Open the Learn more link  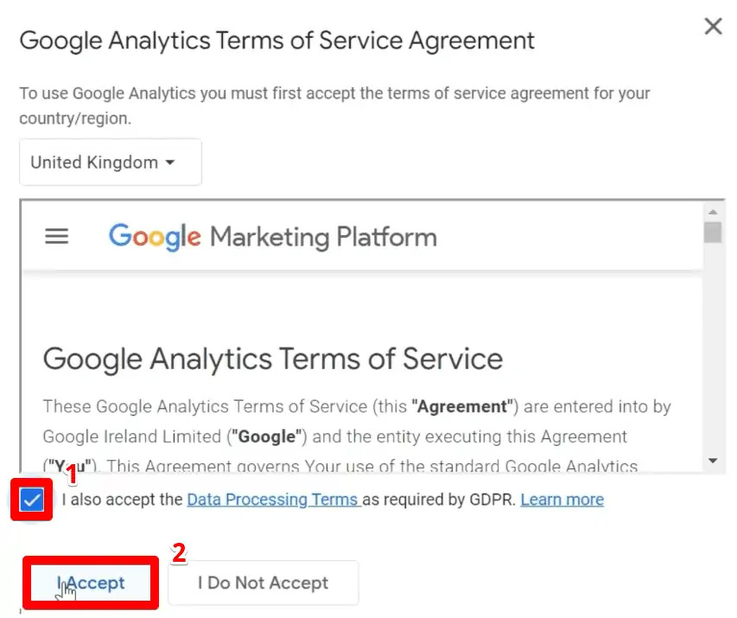tap(562, 500)
